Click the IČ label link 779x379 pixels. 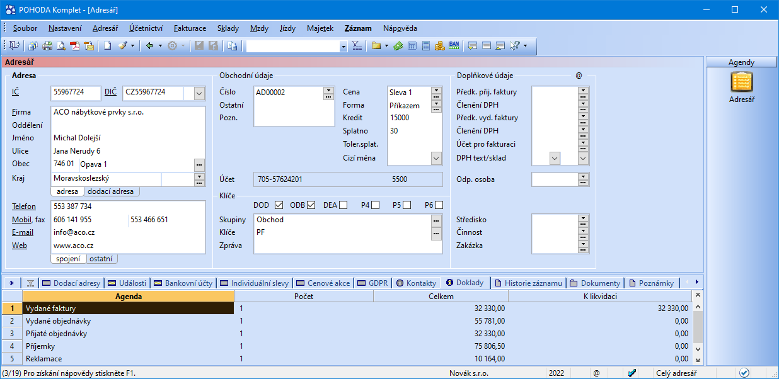pos(15,92)
